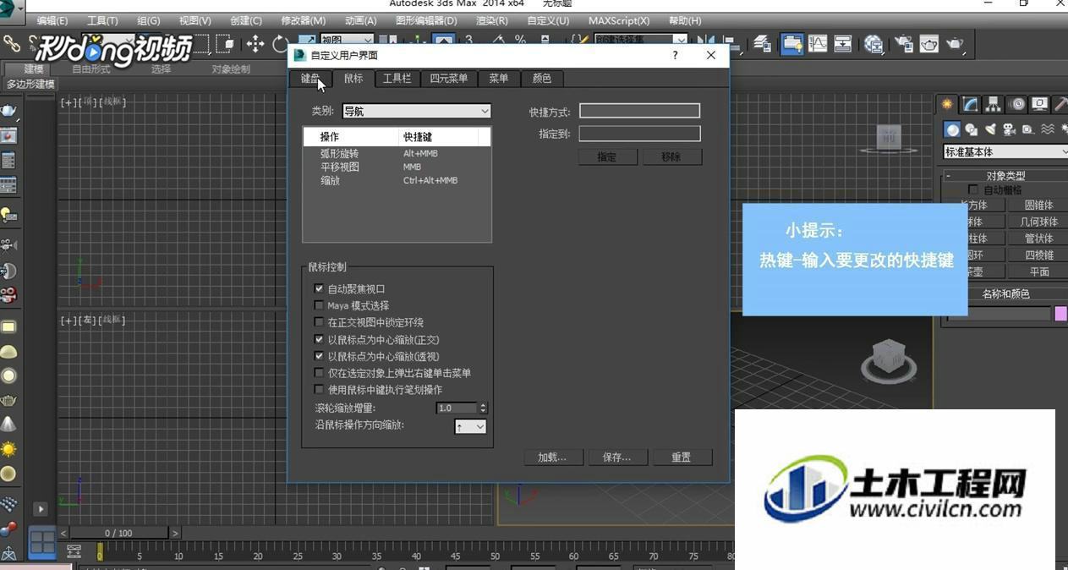Viewport: 1068px width, 570px height.
Task: Click the 移除 button
Action: (x=671, y=157)
